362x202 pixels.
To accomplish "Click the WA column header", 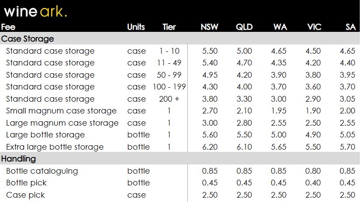I will click(280, 27).
